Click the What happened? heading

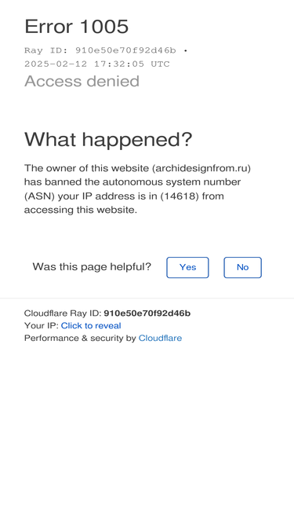click(108, 139)
